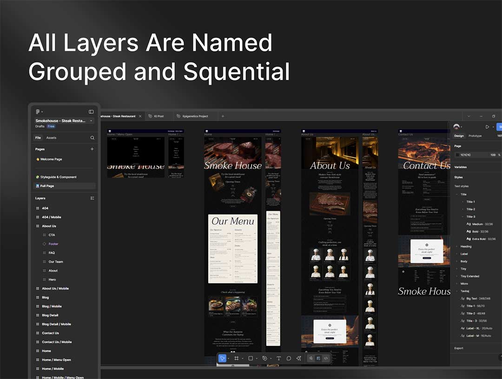Screen dimensions: 502x379
Task: Switch to Dev Mode code toggle
Action: point(326,358)
